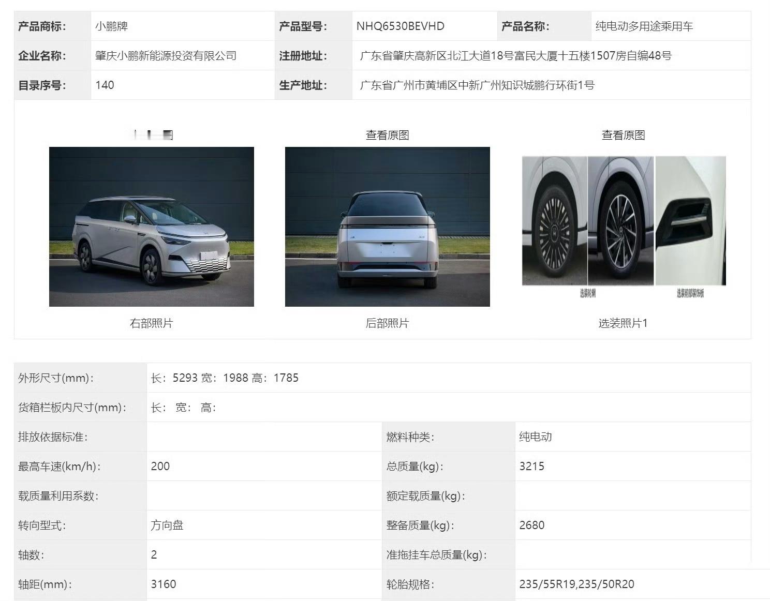
Task: Select company name 肇庆小鹏新能源投资有限公司
Action: [166, 55]
